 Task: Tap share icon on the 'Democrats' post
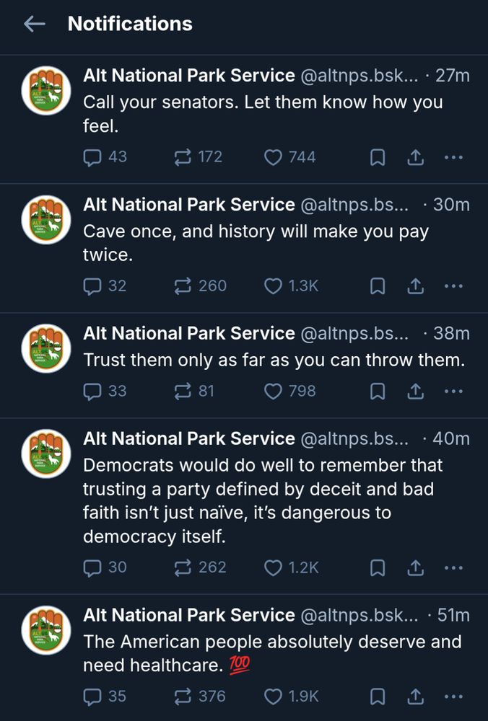click(x=416, y=567)
